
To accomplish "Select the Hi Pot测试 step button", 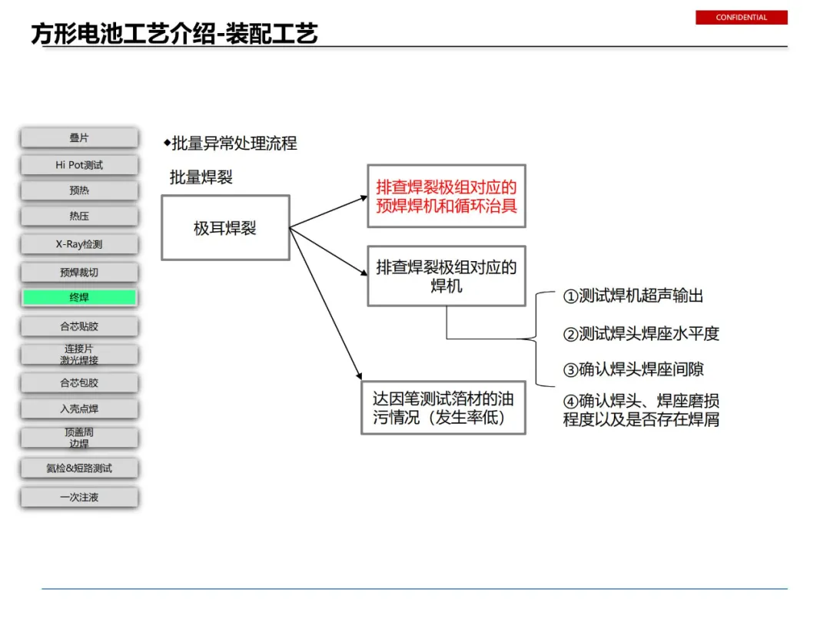I will 79,165.
